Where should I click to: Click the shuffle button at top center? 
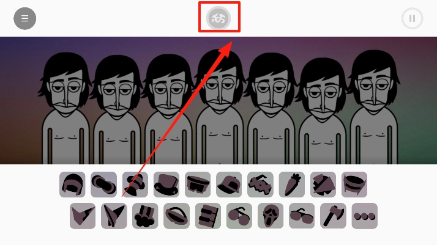point(219,18)
